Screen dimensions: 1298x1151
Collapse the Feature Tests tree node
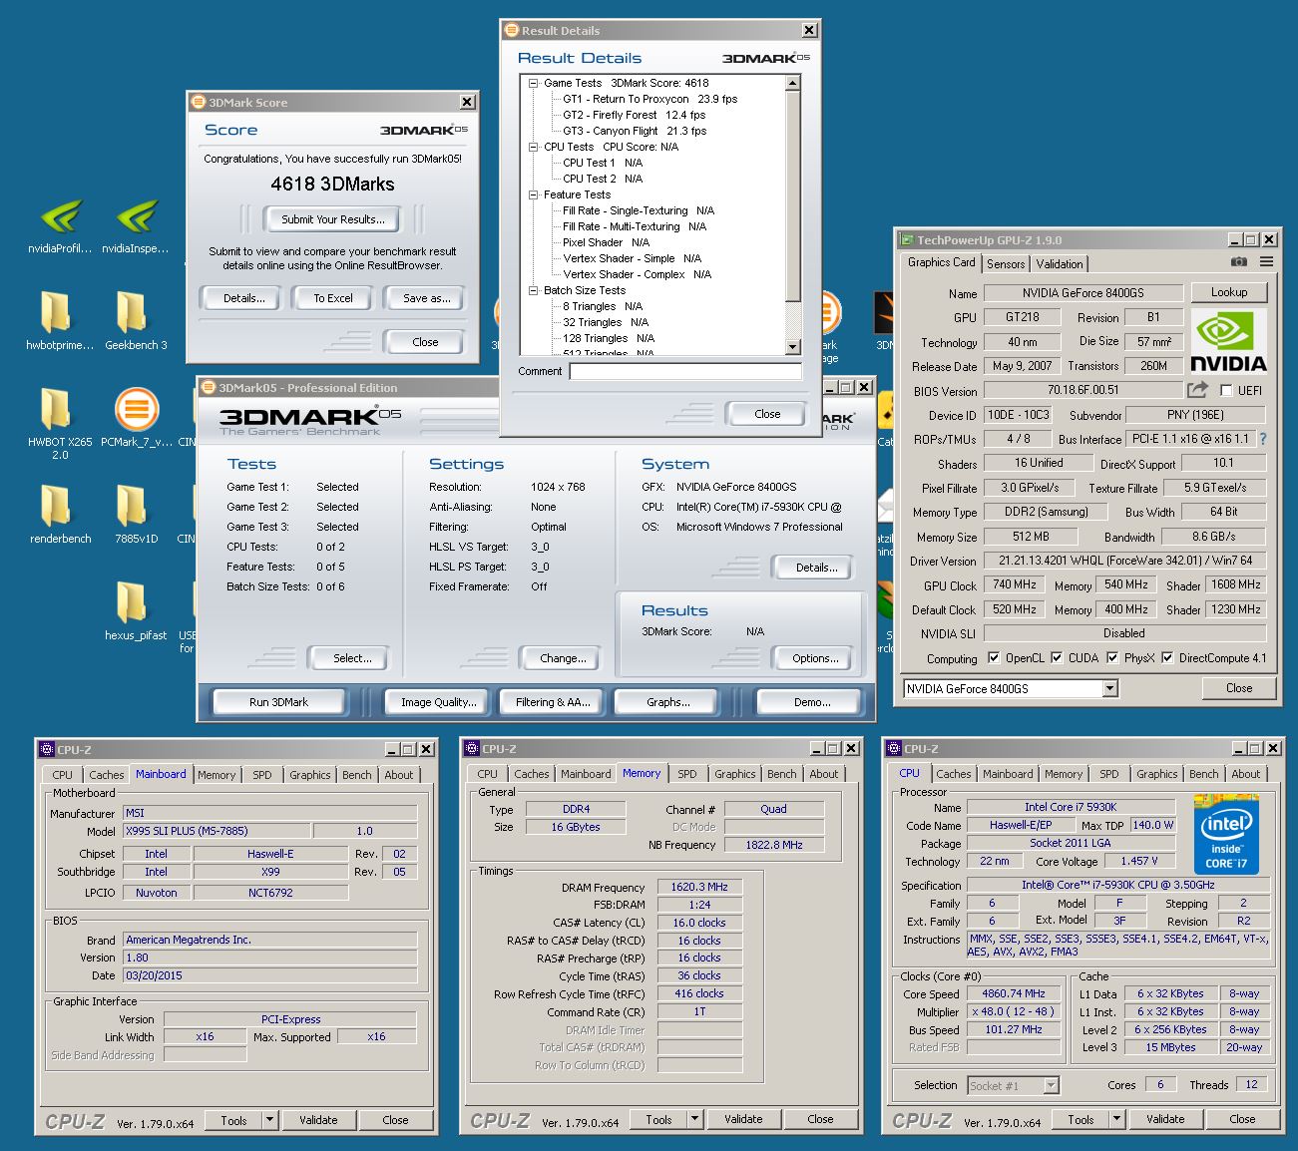pyautogui.click(x=534, y=194)
